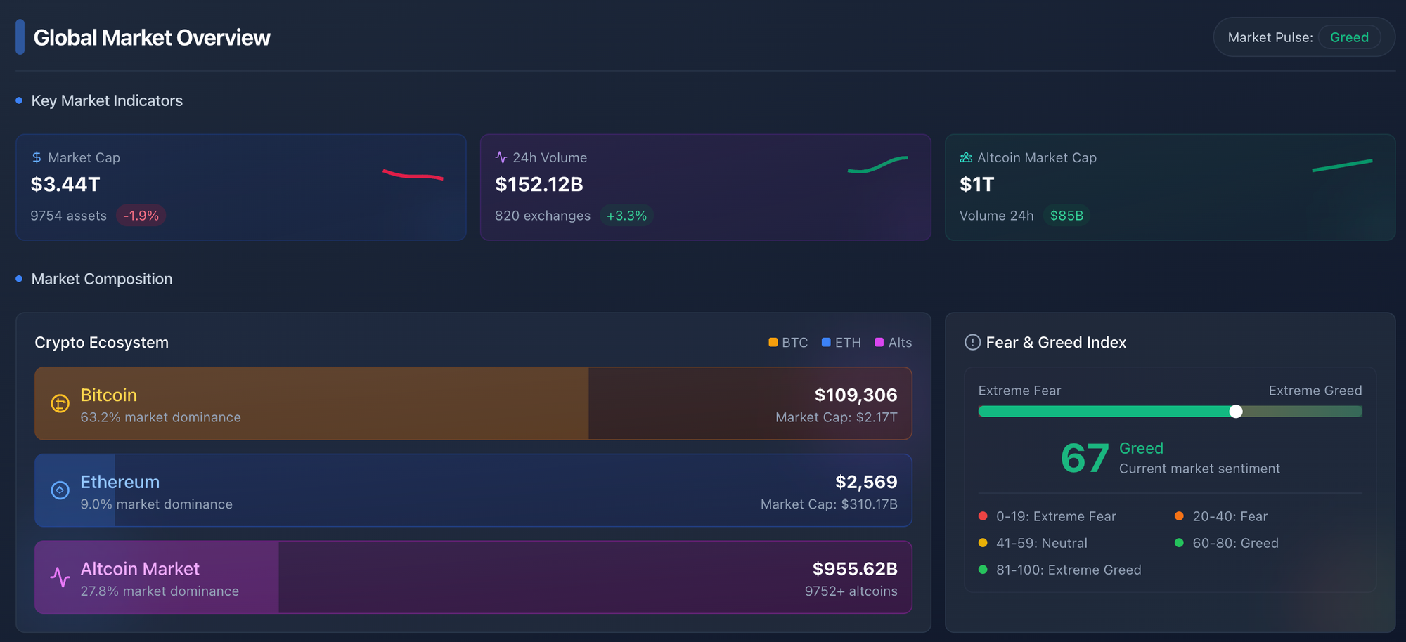Open the Ethereum dominance row
This screenshot has width=1406, height=642.
[x=473, y=490]
